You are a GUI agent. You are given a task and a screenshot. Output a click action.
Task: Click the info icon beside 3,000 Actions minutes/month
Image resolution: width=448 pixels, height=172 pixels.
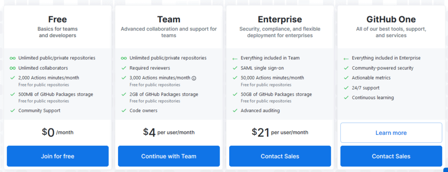pos(194,78)
